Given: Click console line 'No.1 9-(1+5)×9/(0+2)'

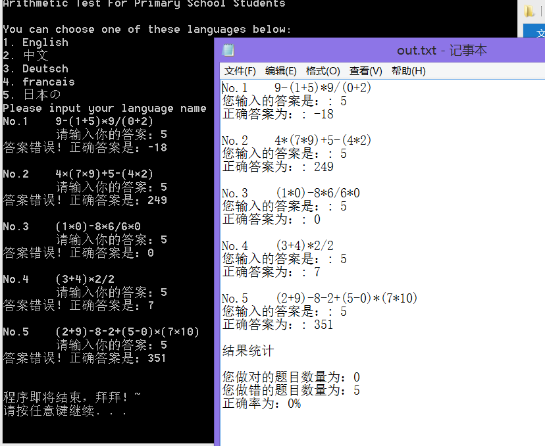Looking at the screenshot, I should 78,121.
